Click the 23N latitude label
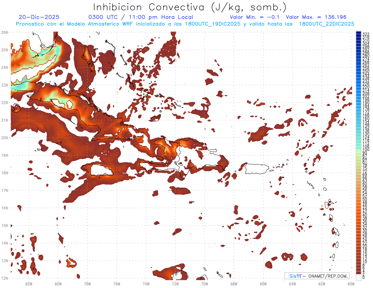Screen dimensions: 373x288 click(4, 85)
